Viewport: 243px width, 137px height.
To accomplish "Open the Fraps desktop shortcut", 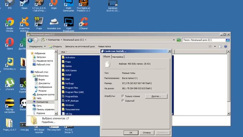I will (39, 23).
